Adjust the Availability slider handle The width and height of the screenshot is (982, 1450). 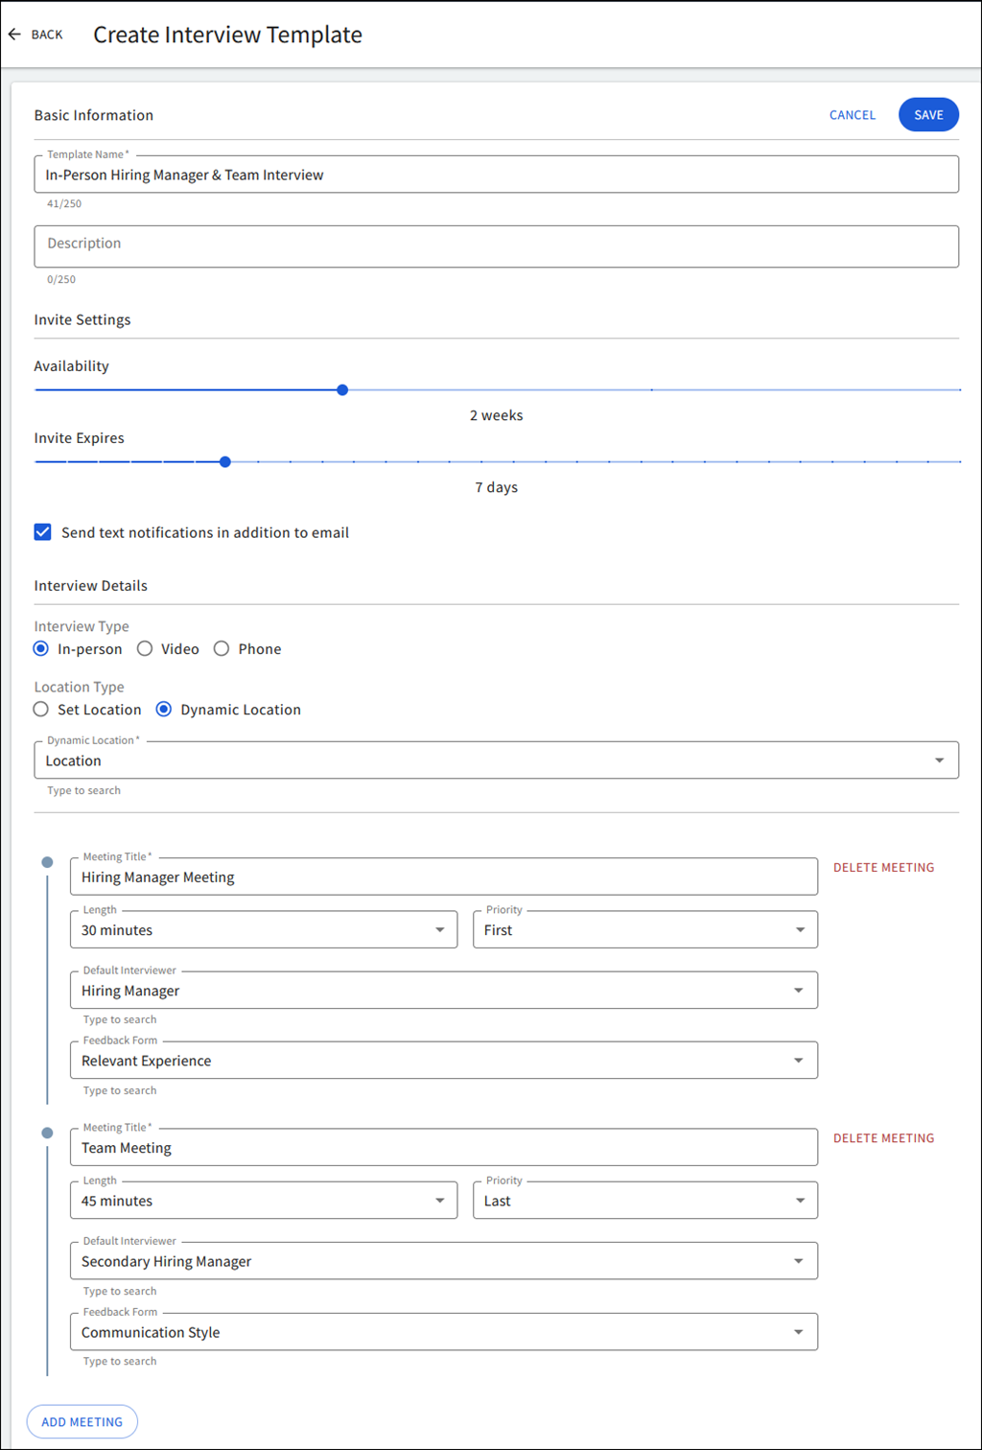[342, 389]
